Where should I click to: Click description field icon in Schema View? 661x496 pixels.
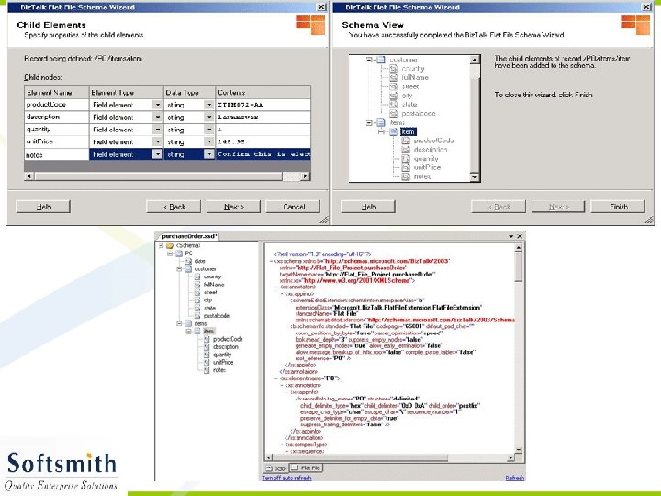click(x=406, y=150)
